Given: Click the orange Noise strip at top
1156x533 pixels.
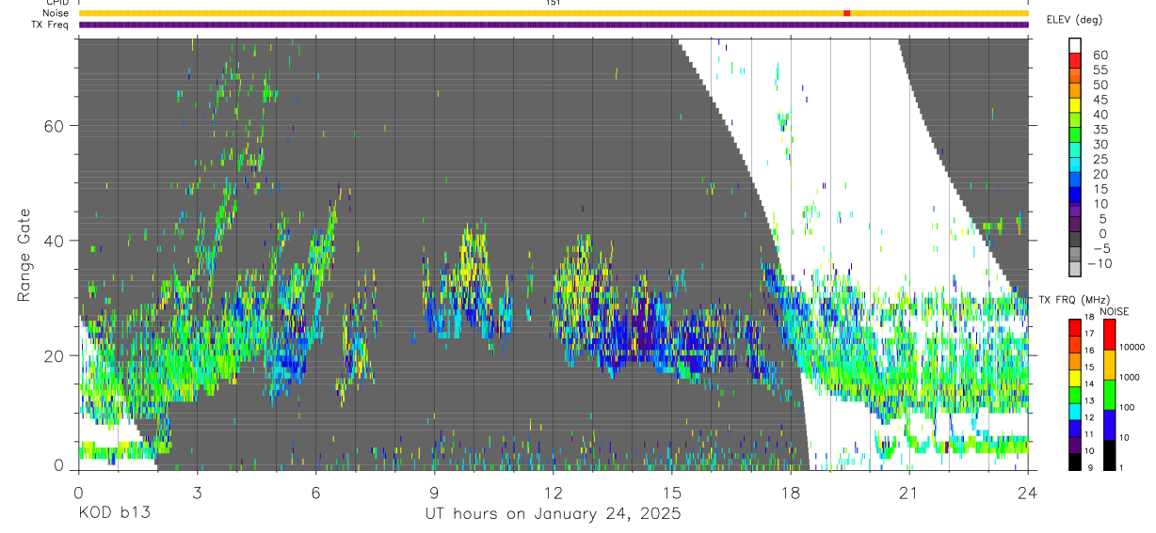Looking at the screenshot, I should tap(554, 13).
